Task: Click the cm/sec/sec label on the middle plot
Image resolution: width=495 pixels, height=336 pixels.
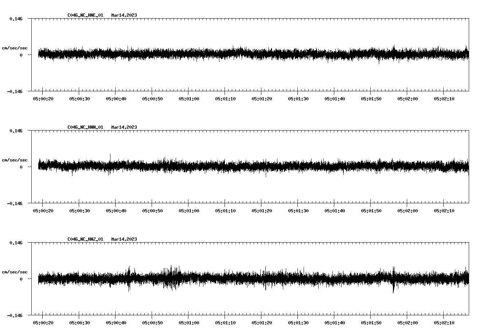Action: pyautogui.click(x=15, y=160)
